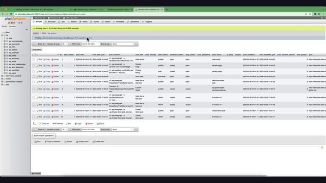Click the With selected Export icon below the table
This screenshot has height=183, width=326.
click(98, 124)
